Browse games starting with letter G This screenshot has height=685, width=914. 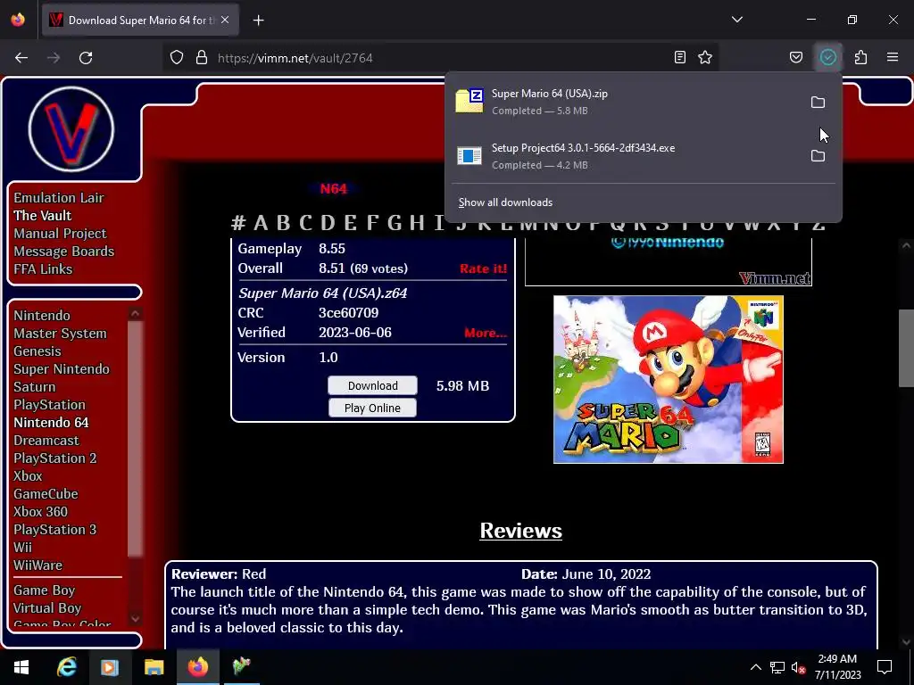395,222
